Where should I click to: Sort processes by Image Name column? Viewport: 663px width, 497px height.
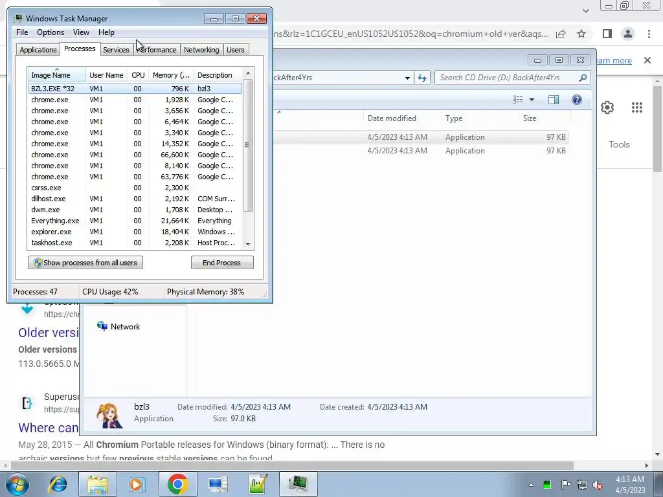click(57, 75)
